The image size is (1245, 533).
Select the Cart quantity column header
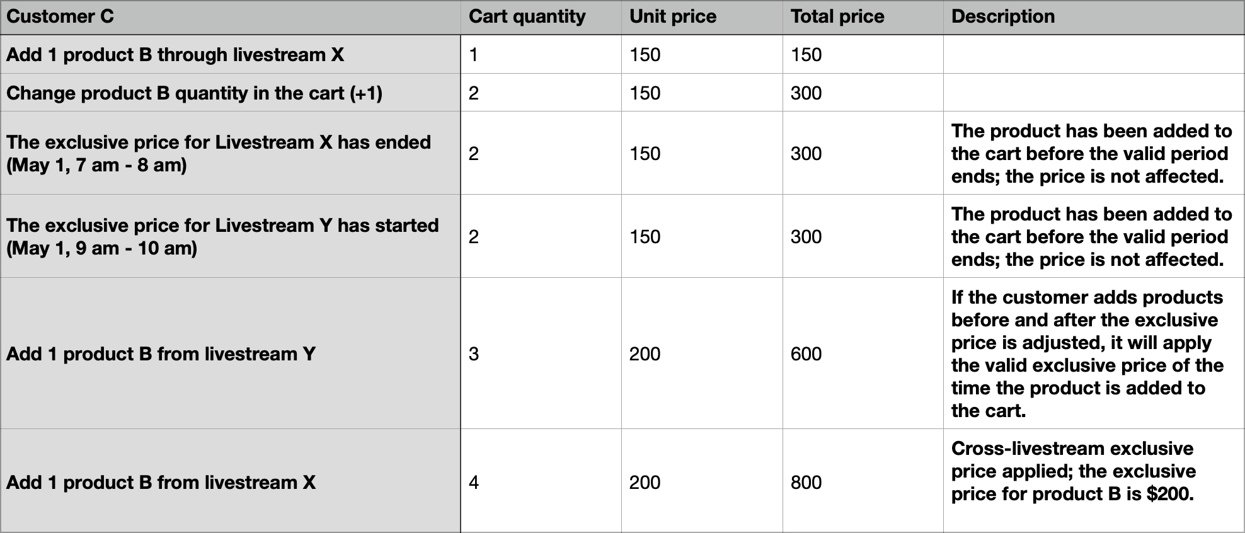coord(541,17)
